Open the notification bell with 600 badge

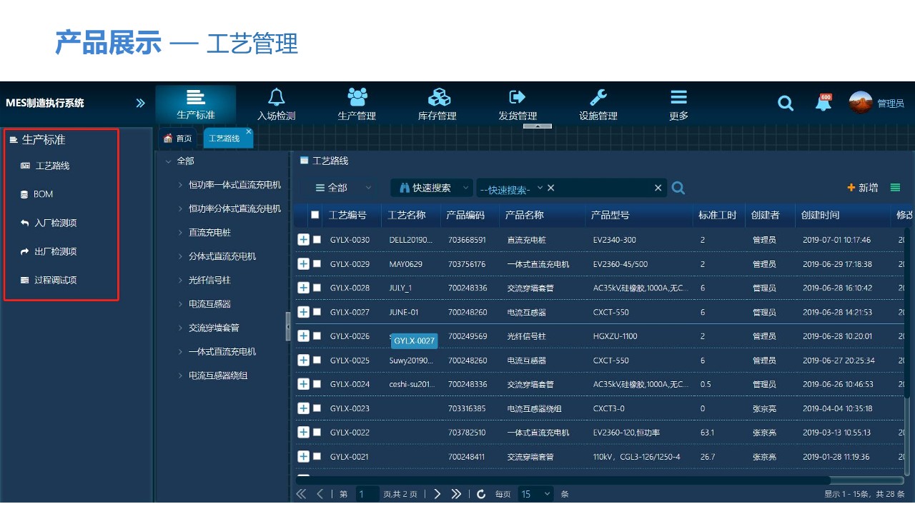pyautogui.click(x=823, y=103)
